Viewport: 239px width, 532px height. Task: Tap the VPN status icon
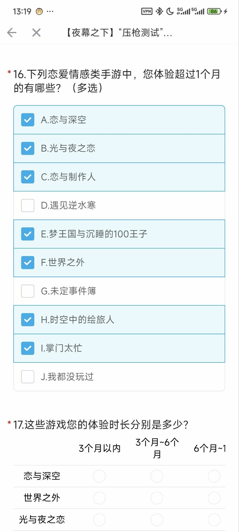click(147, 11)
